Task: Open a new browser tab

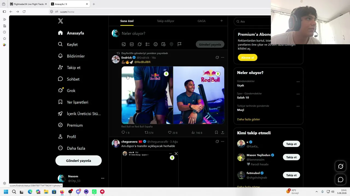Action: (94, 4)
